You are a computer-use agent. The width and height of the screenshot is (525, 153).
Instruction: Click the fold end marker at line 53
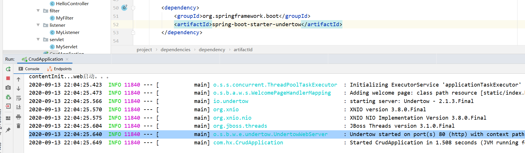coord(133,32)
